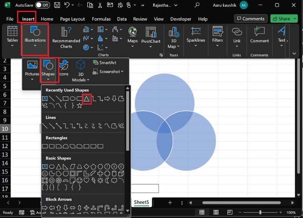Screen dimensions: 303x218
Task: Select the Sheet5 worksheet tab
Action: [x=142, y=202]
